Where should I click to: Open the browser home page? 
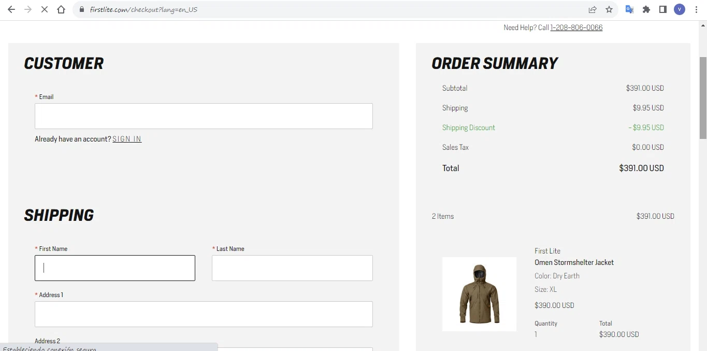61,9
